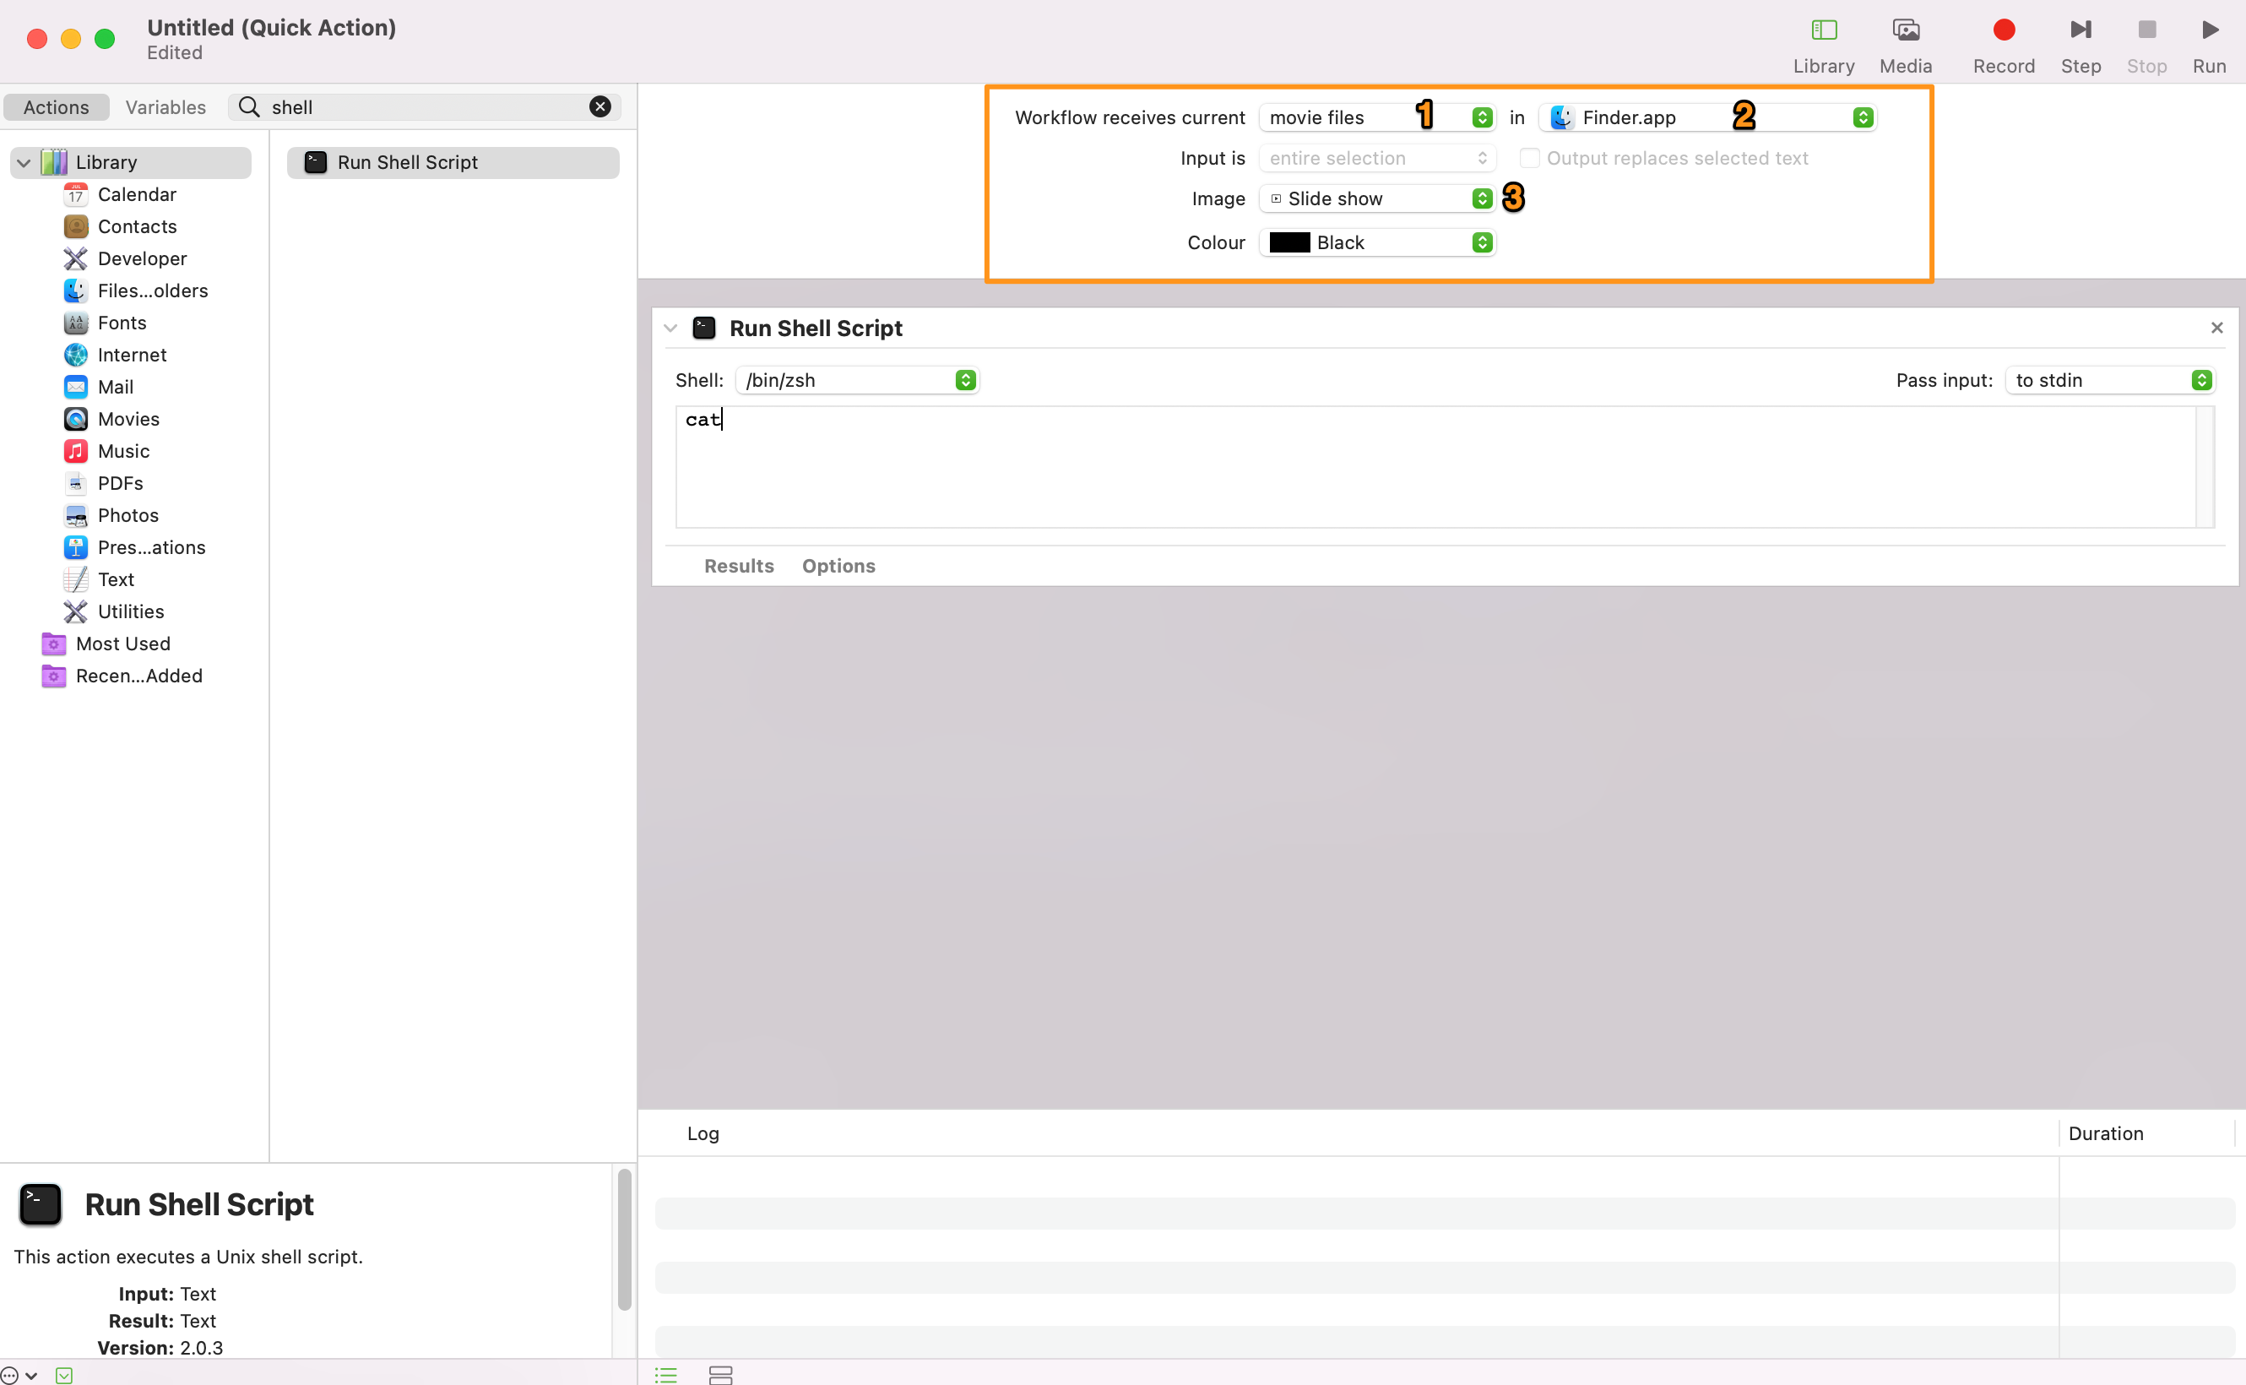The width and height of the screenshot is (2246, 1385).
Task: Clear the shell search field
Action: click(599, 107)
